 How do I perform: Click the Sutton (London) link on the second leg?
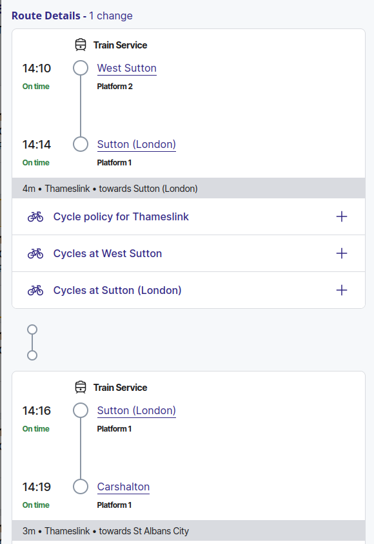pyautogui.click(x=136, y=410)
